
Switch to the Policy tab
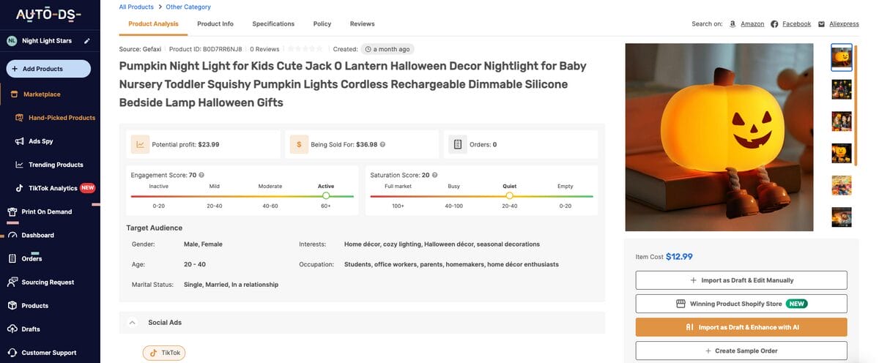[322, 24]
